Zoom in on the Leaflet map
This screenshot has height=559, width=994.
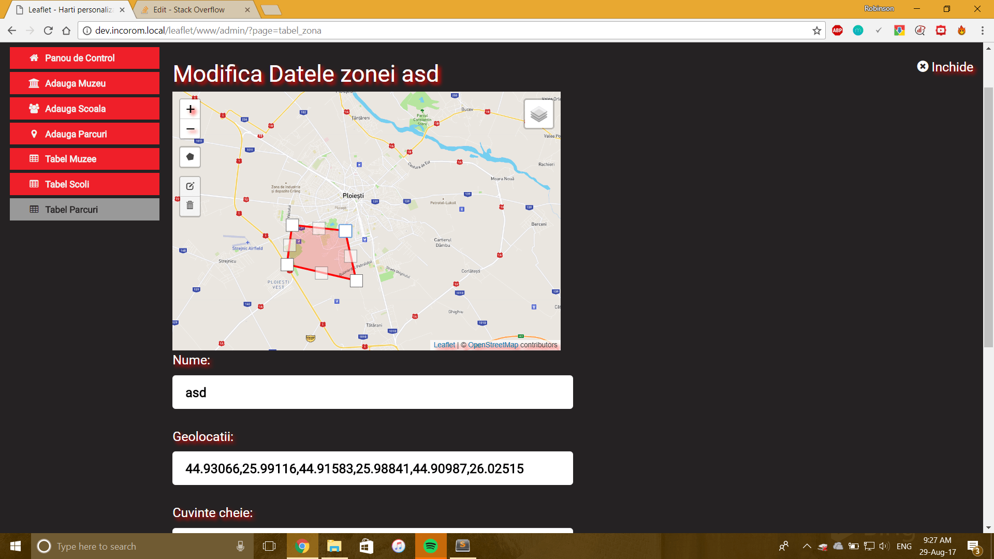(x=191, y=109)
